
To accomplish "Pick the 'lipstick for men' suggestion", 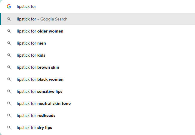I will click(97, 43).
